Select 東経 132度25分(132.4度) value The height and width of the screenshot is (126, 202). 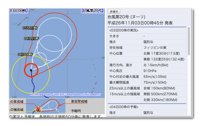click(164, 59)
